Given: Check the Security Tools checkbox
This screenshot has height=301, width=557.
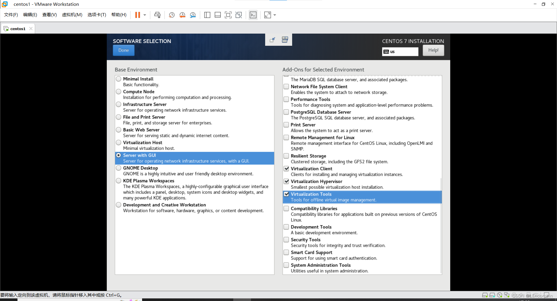Looking at the screenshot, I should (286, 240).
